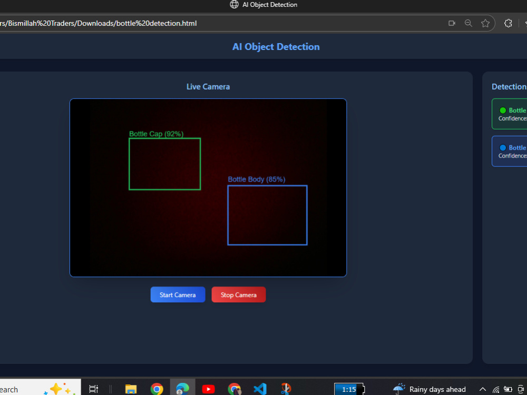Click the blue status dot in detections

pos(503,147)
